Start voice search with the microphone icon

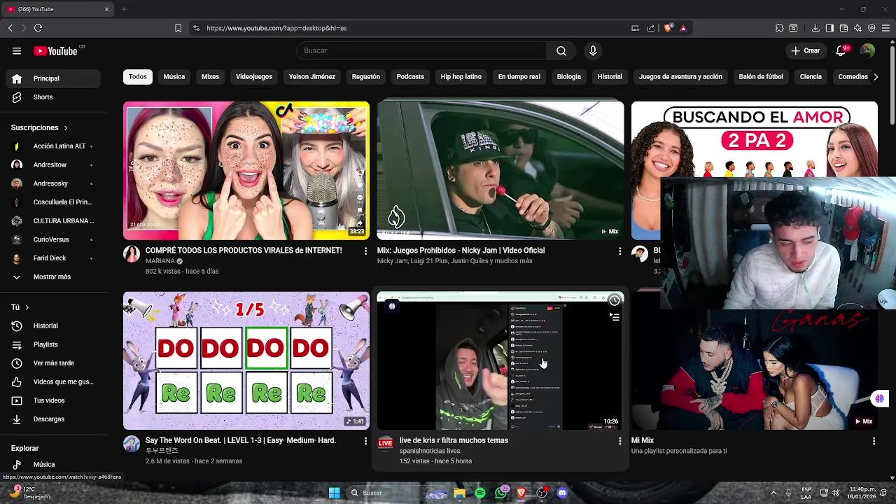[x=593, y=50]
